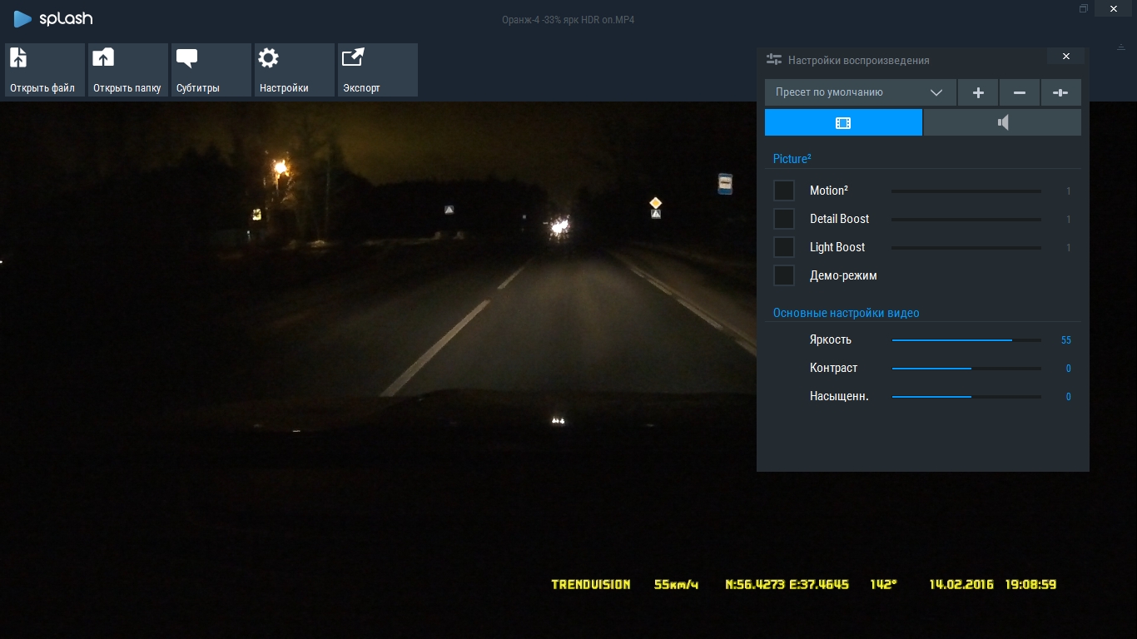Enable the Detail Boost checkbox

click(x=784, y=219)
